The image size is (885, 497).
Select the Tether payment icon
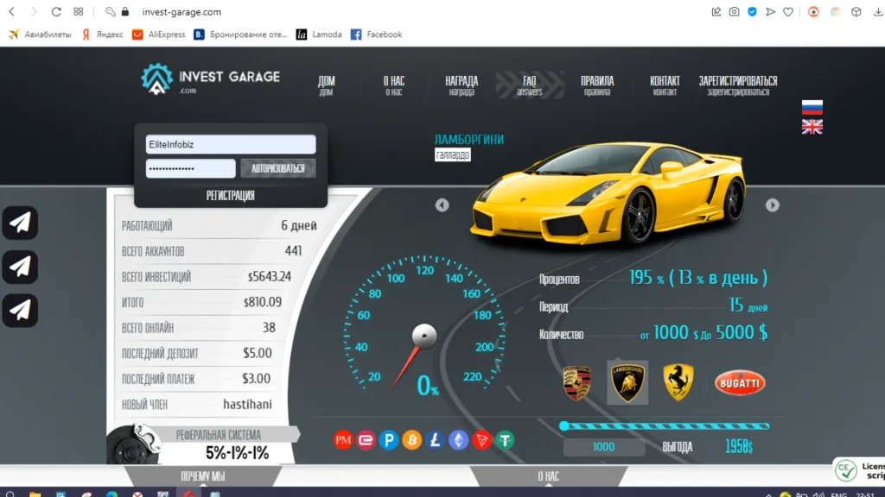point(506,440)
